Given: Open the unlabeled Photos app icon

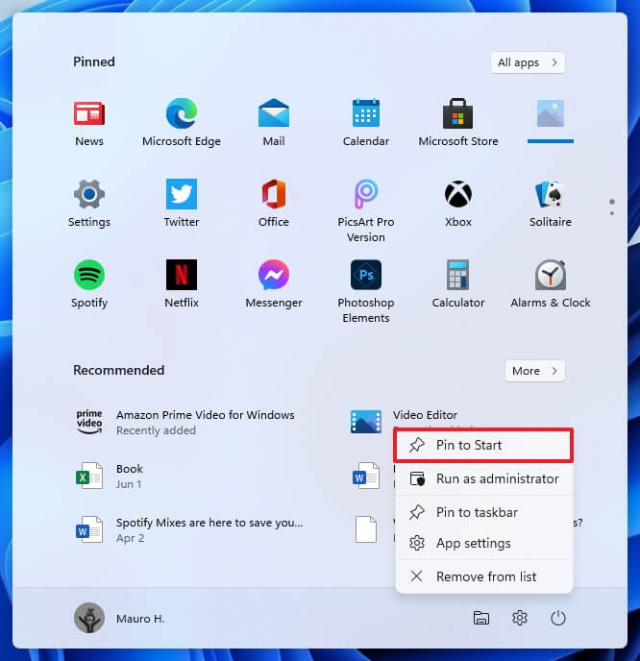Looking at the screenshot, I should 551,113.
